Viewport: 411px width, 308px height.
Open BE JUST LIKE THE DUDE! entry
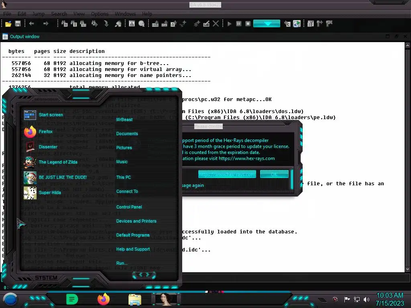[x=55, y=177]
